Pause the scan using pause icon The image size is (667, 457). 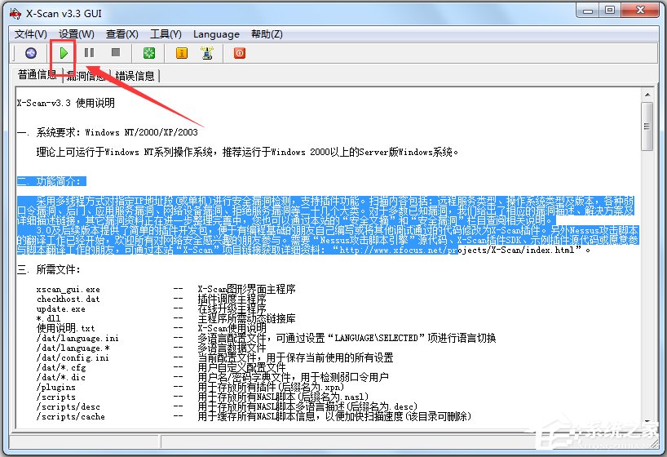(90, 53)
